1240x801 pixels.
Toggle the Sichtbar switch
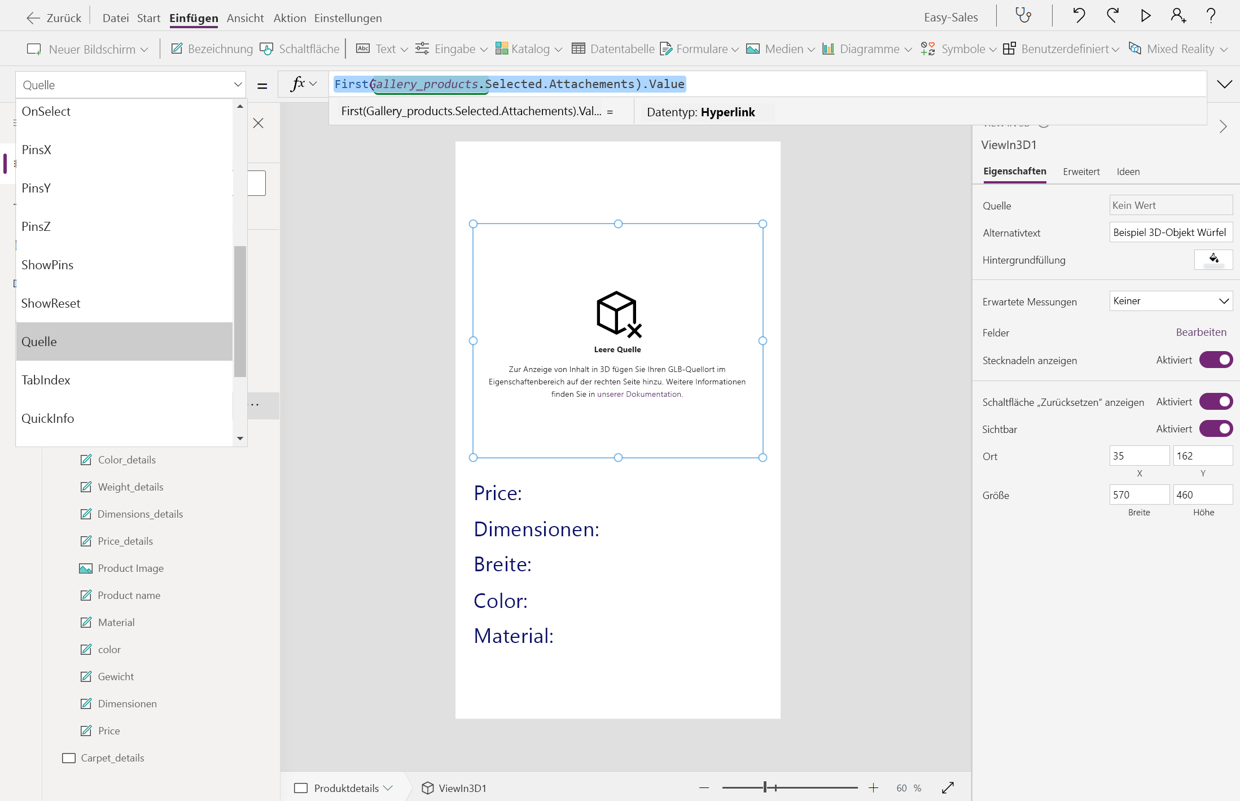[1216, 429]
